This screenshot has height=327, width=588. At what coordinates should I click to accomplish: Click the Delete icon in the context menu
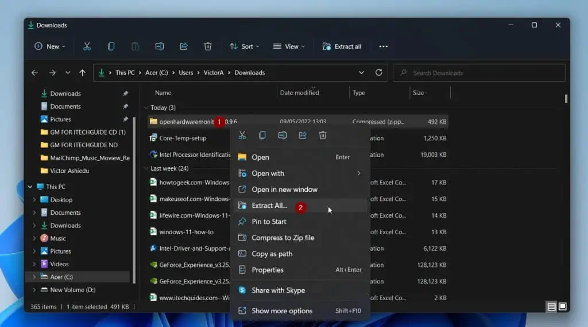tap(323, 135)
